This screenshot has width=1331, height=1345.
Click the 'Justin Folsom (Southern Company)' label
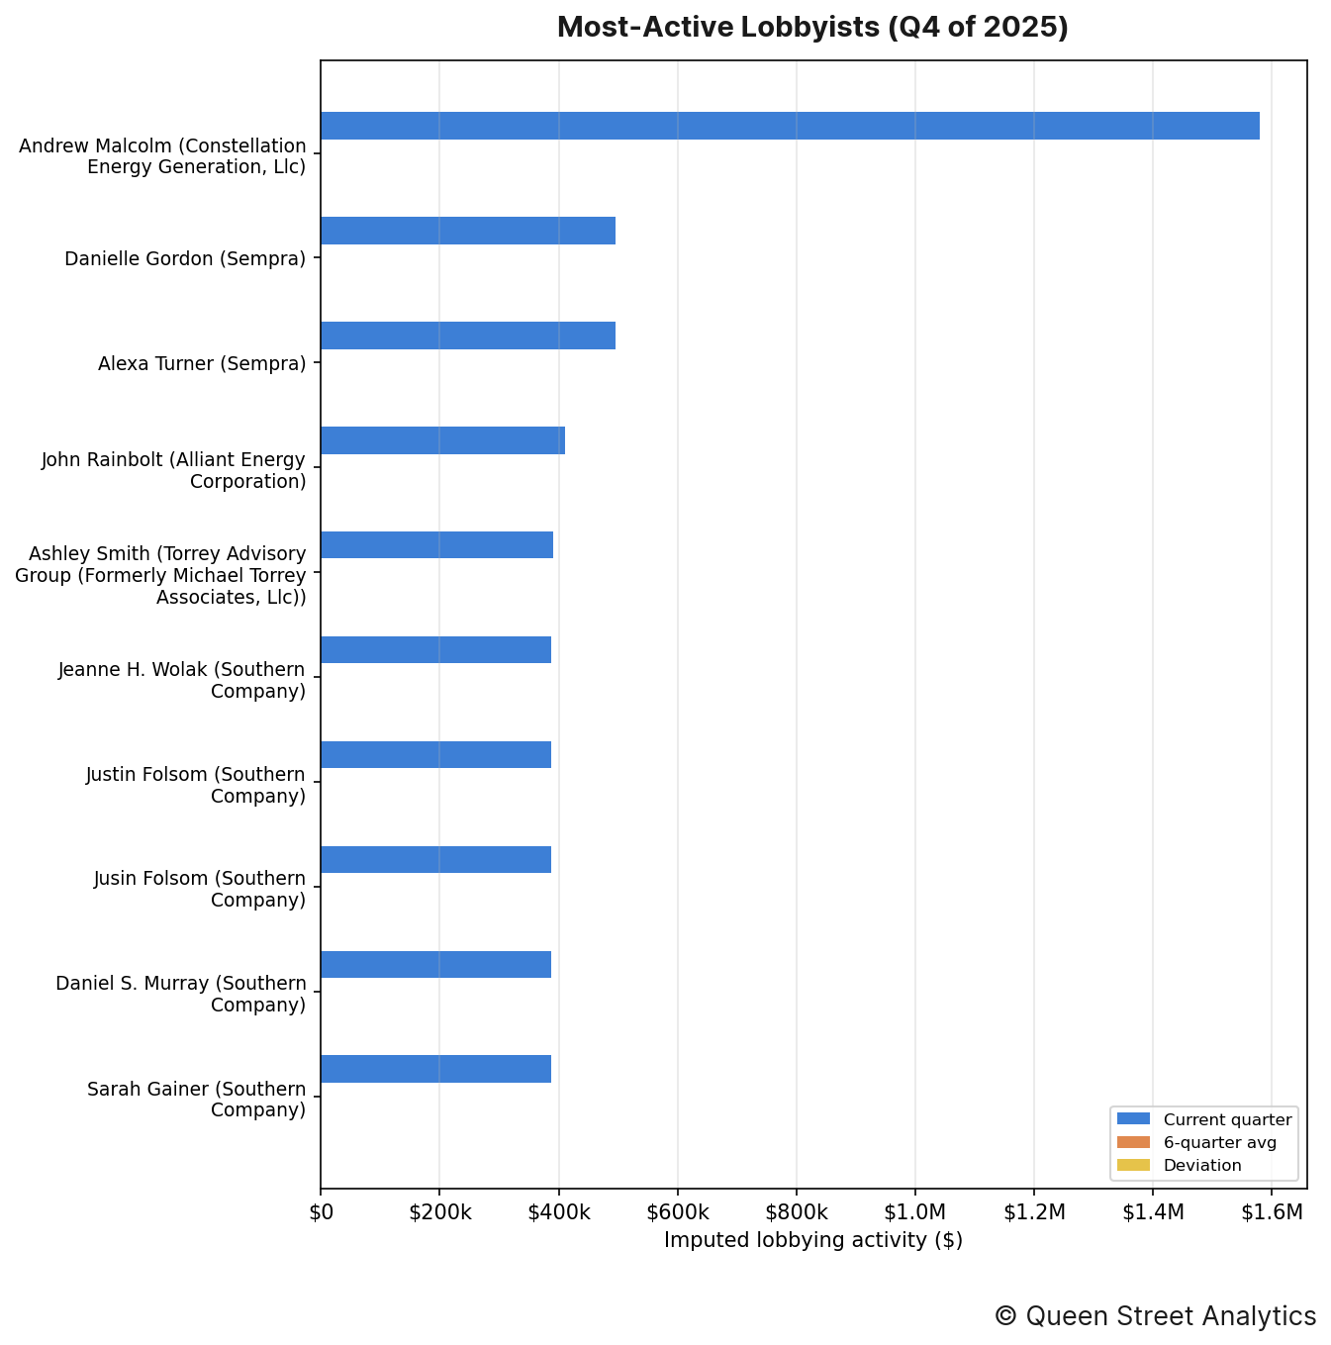(x=196, y=785)
